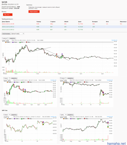
Task: Click green BUY legend icon in 15 MIN chart
Action: [x=78, y=82]
